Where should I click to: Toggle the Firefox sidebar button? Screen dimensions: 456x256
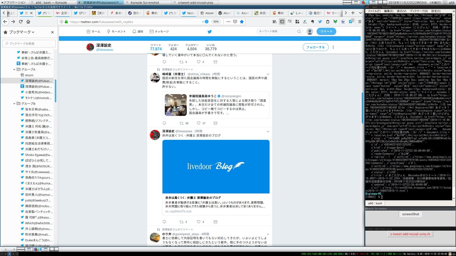pos(282,22)
